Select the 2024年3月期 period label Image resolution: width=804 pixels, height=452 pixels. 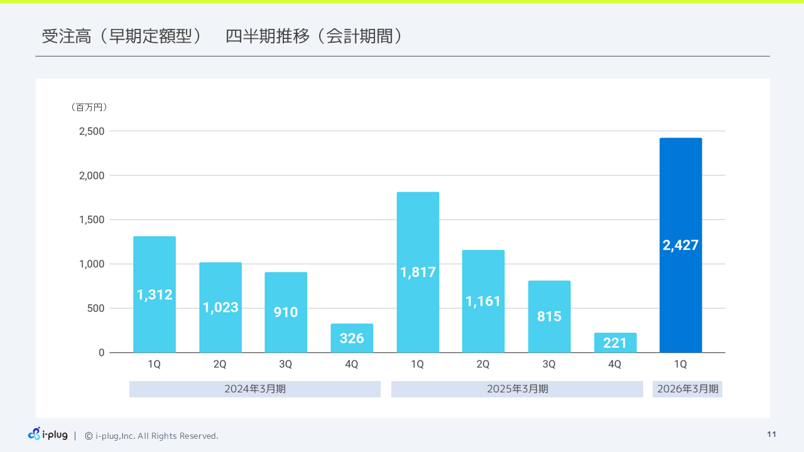(x=254, y=389)
